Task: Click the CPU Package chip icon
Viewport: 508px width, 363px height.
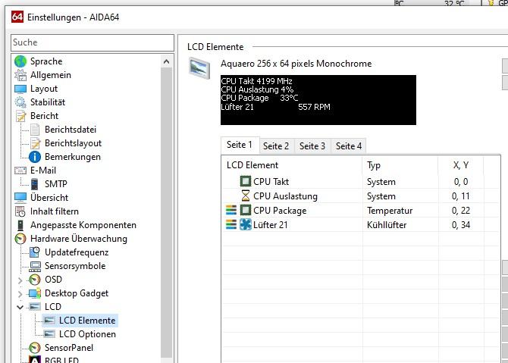Action: click(x=246, y=210)
